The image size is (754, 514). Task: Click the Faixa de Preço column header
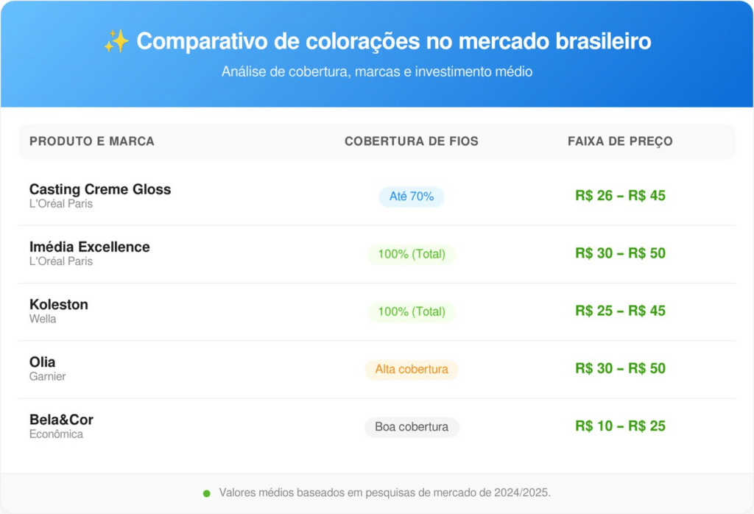620,141
